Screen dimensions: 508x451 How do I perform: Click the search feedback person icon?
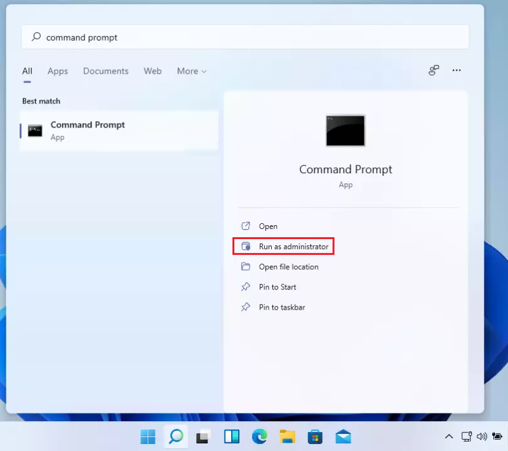433,70
